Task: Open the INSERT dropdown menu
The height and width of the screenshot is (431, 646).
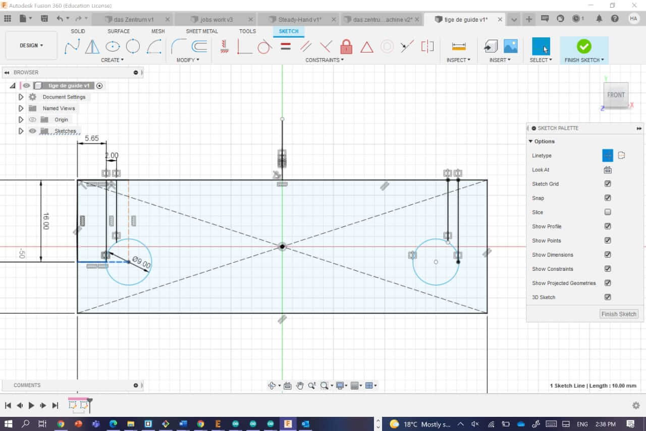Action: pyautogui.click(x=500, y=60)
